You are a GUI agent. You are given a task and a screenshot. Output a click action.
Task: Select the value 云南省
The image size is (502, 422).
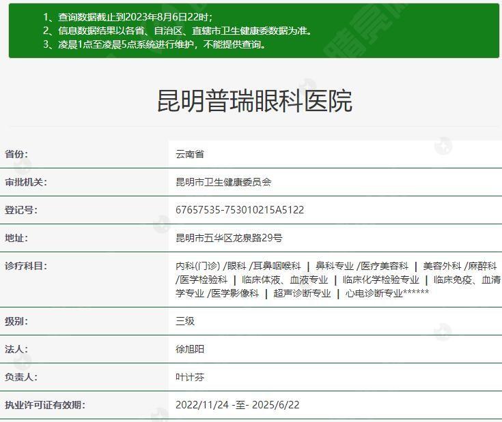[190, 154]
